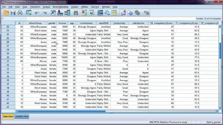Open the File menu
223x125 pixels.
[4, 7]
